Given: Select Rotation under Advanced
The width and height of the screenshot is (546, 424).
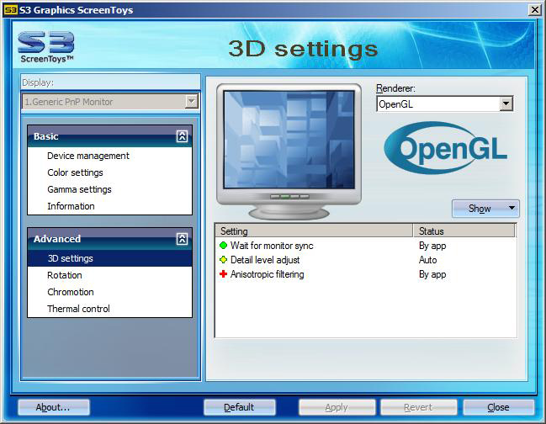Looking at the screenshot, I should (x=65, y=275).
